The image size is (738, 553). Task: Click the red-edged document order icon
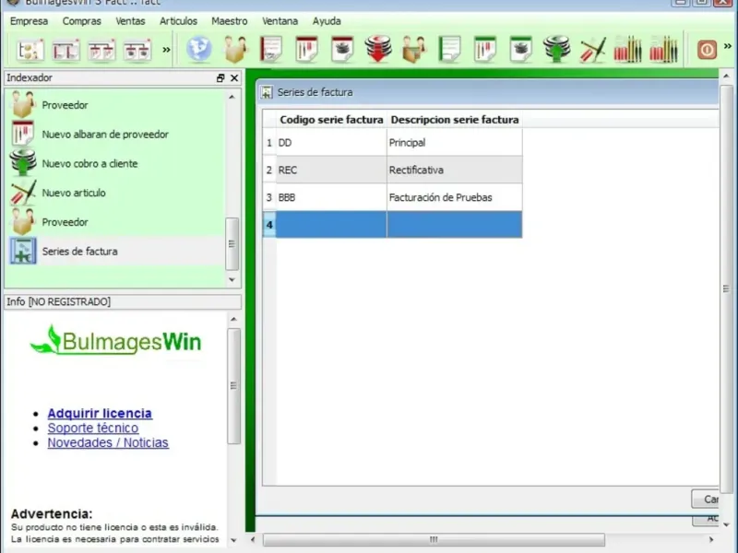[x=271, y=50]
